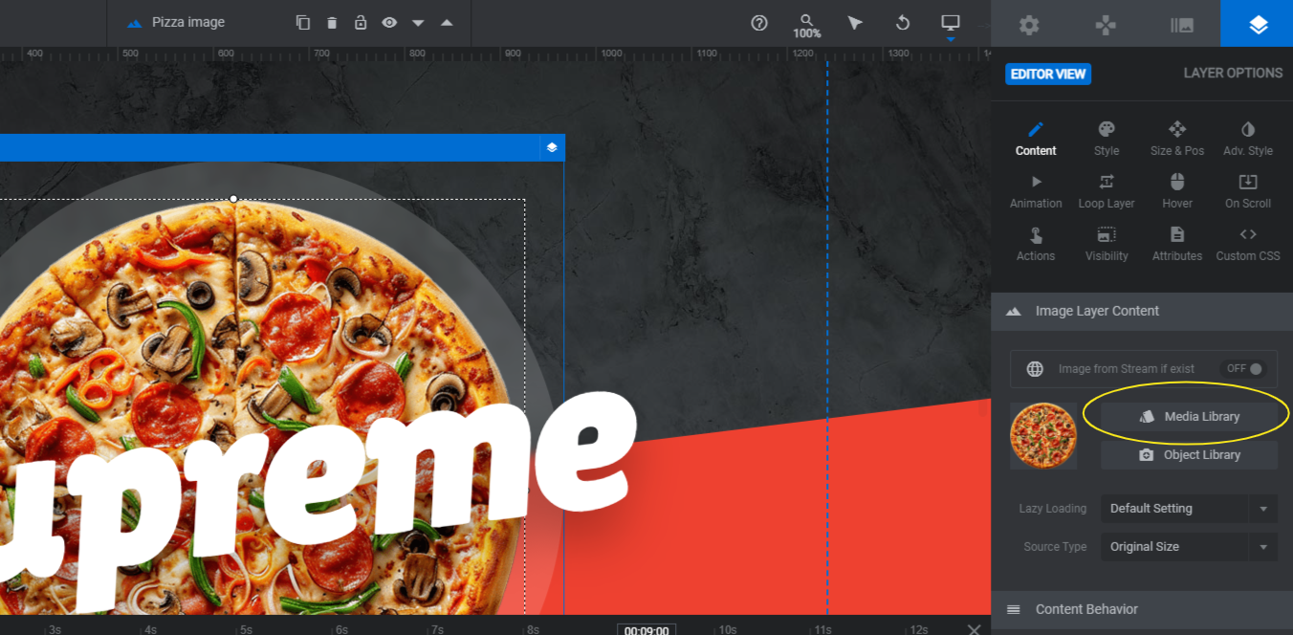Click the Object Library button
1293x635 pixels.
click(1189, 455)
